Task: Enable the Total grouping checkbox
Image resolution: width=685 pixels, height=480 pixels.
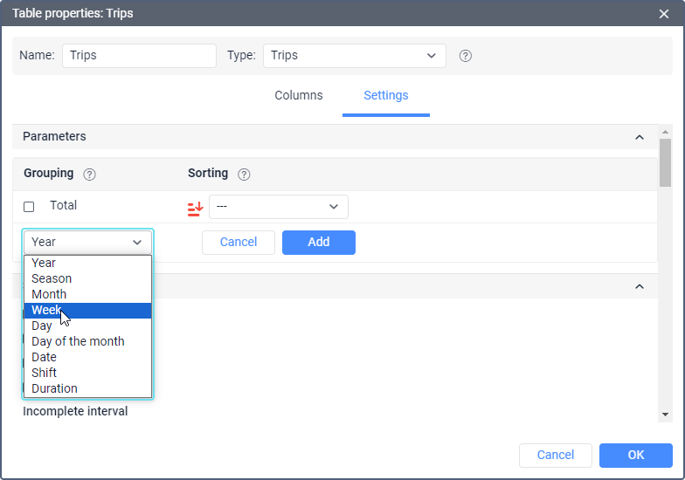Action: (29, 206)
